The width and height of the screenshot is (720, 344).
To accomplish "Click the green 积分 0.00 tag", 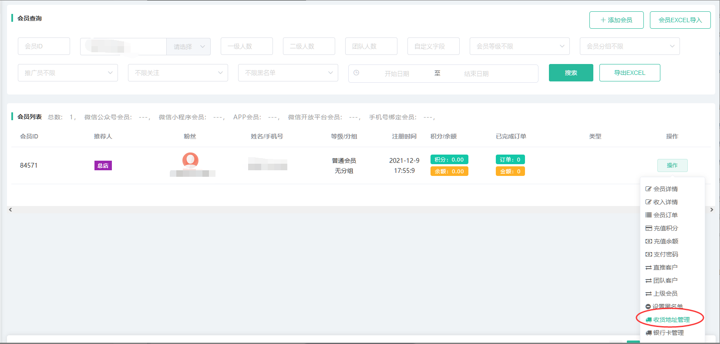I will click(449, 160).
